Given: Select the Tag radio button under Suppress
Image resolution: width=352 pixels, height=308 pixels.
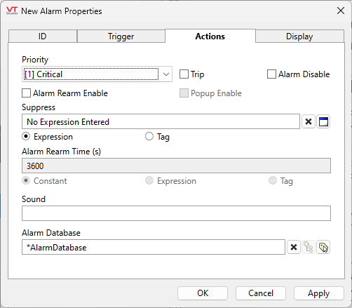Looking at the screenshot, I should [149, 136].
